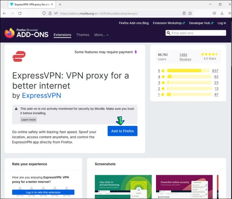
Task: Open the Pocket save icon
Action: click(214, 13)
